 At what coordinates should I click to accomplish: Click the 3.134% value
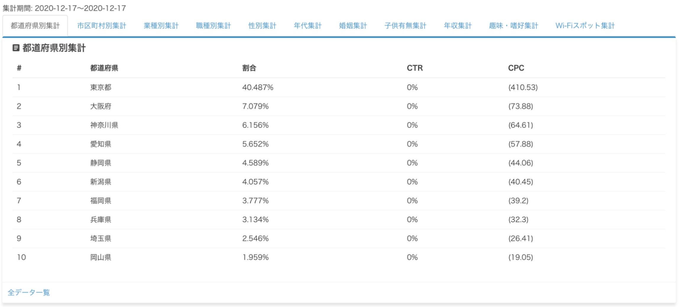255,219
